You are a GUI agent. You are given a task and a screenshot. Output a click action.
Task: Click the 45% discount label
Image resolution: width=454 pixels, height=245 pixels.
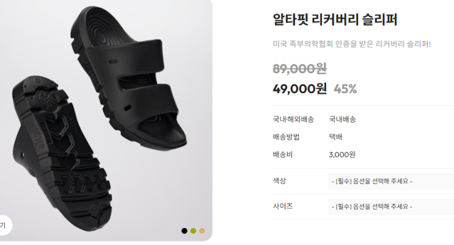coord(345,89)
